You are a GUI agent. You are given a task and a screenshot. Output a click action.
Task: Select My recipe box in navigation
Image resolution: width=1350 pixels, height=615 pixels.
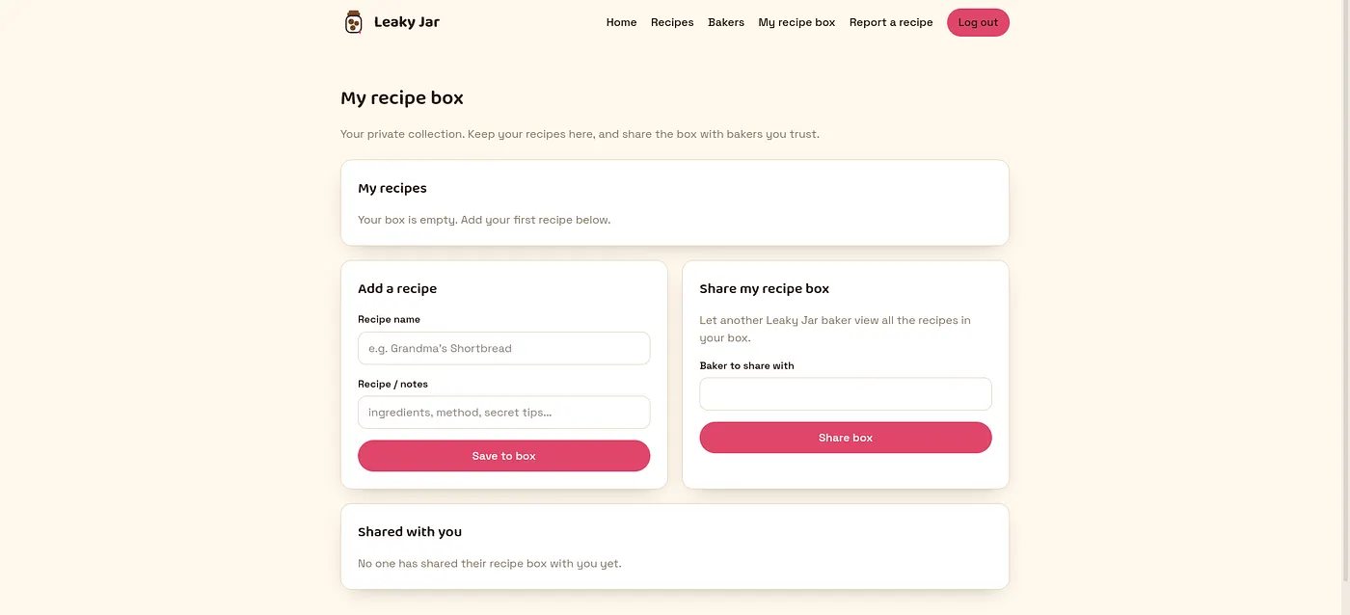(x=796, y=22)
